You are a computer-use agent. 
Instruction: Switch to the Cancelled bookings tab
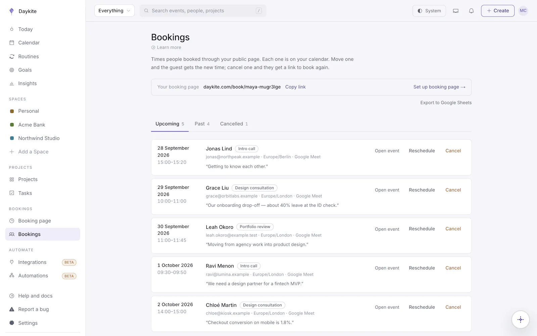point(234,124)
